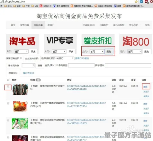Click 采集 under 淘牛品

tap(33, 52)
